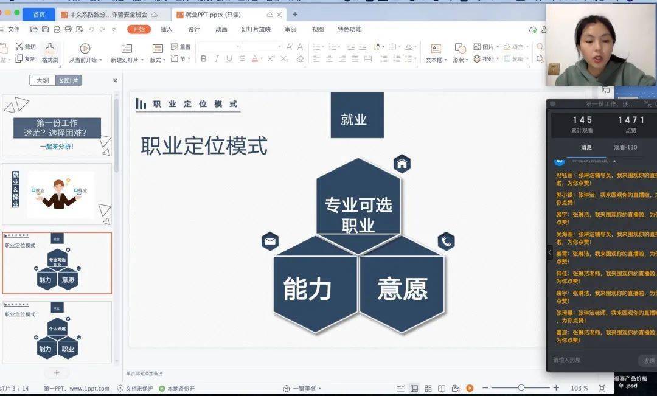Select the Format Painter (格式刷) tool

click(x=50, y=53)
